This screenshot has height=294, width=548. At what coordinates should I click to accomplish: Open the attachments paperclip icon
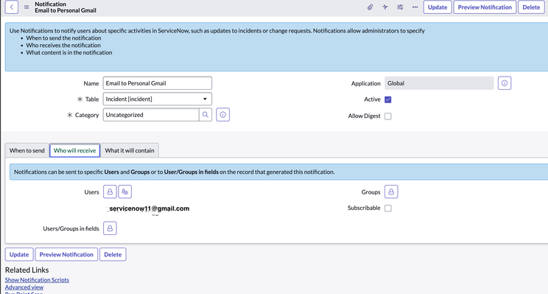(x=370, y=7)
